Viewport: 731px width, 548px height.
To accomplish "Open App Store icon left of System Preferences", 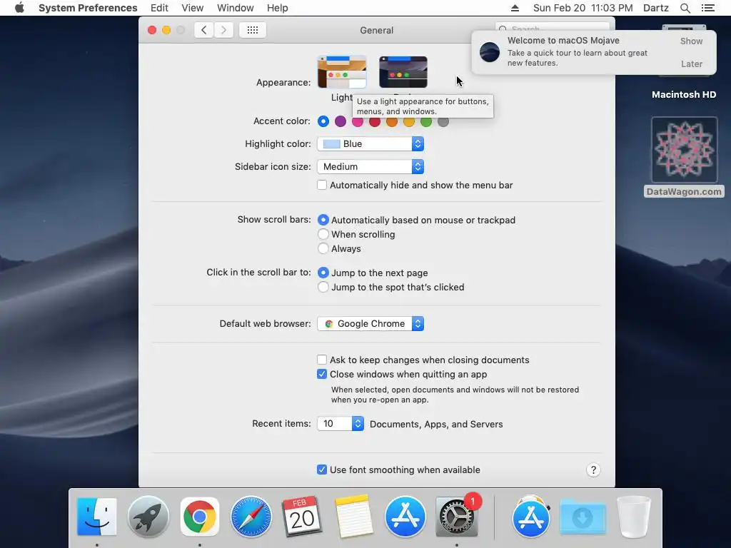I will pyautogui.click(x=405, y=517).
